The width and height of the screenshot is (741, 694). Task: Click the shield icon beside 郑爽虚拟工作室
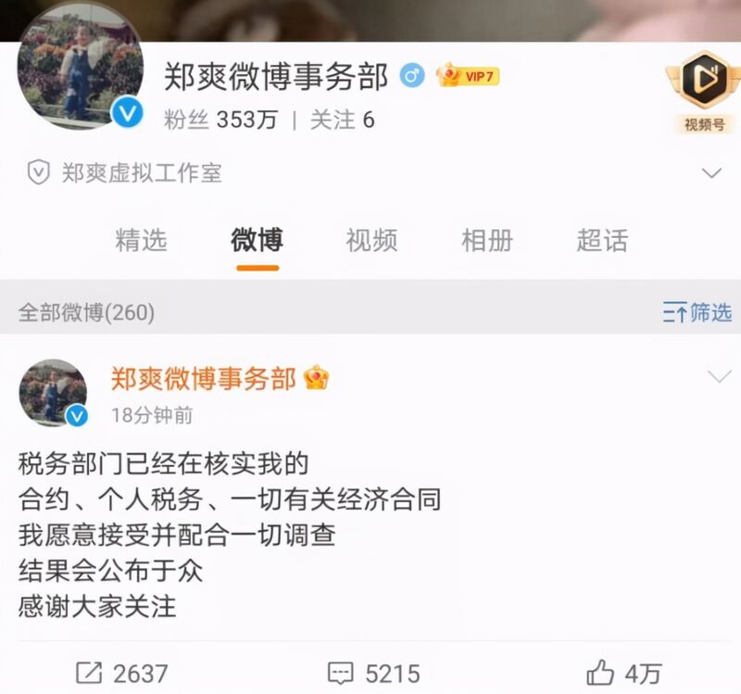[38, 172]
